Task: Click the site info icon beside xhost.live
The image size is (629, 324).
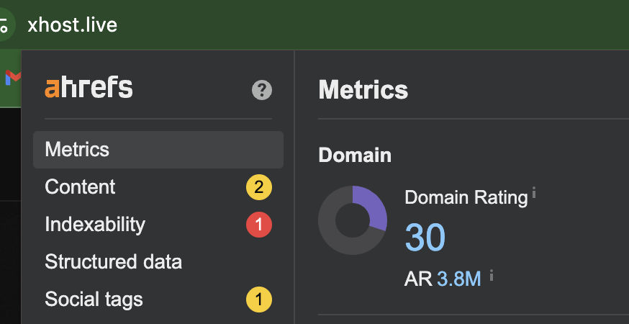Action: click(x=5, y=25)
